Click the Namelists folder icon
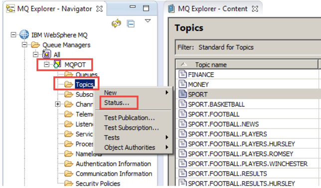The image size is (321, 188). 69,154
